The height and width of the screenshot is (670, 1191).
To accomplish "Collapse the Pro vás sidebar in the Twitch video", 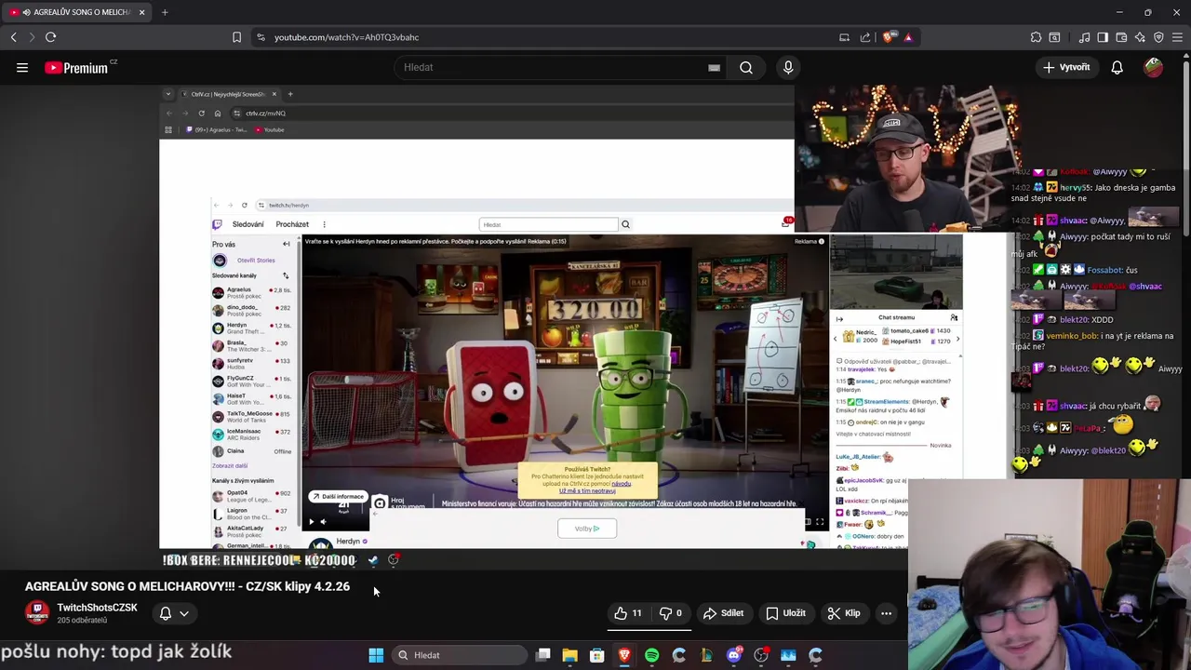I will [x=287, y=245].
